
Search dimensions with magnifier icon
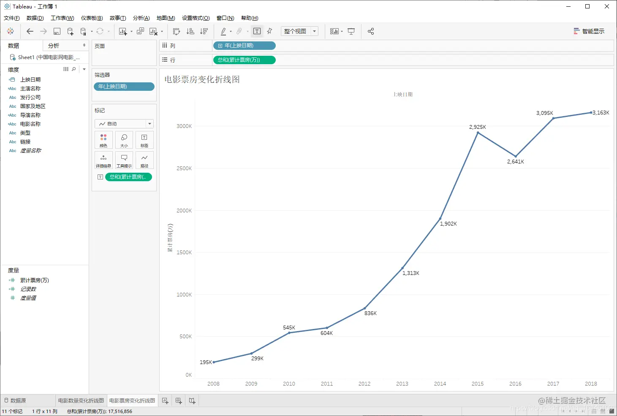click(x=74, y=69)
